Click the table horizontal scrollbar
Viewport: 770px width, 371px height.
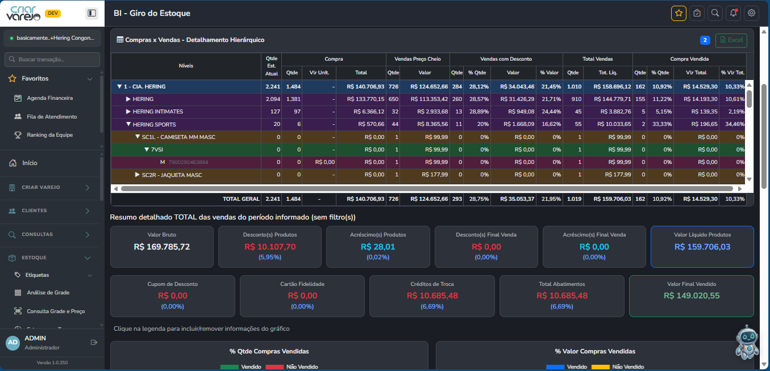426,188
